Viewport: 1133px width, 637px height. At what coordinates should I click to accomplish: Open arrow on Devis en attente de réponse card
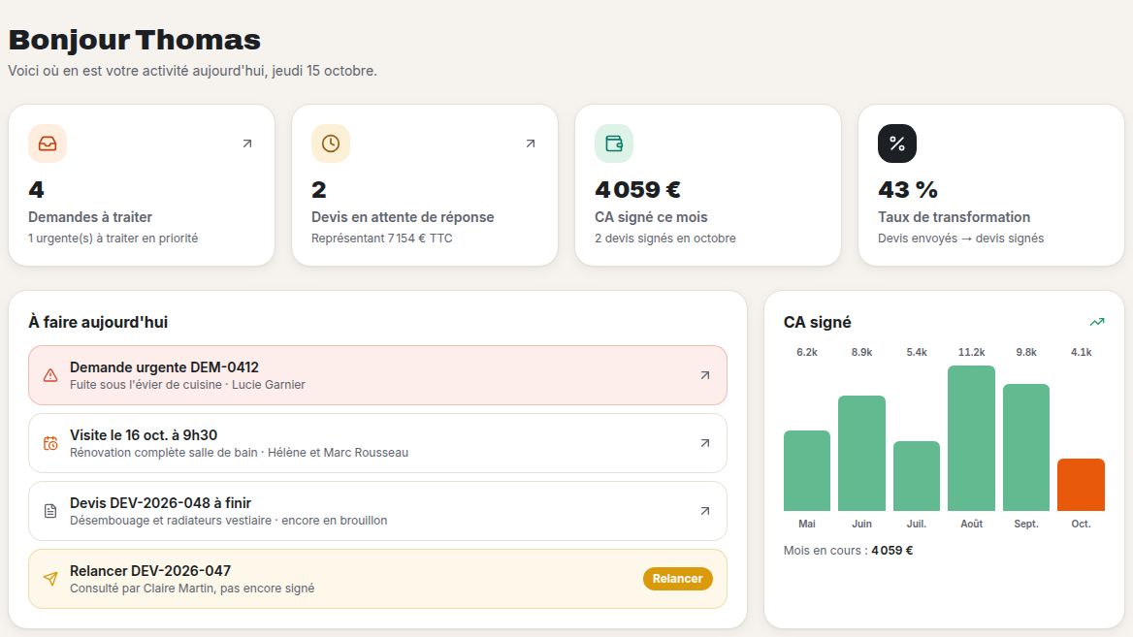[531, 143]
